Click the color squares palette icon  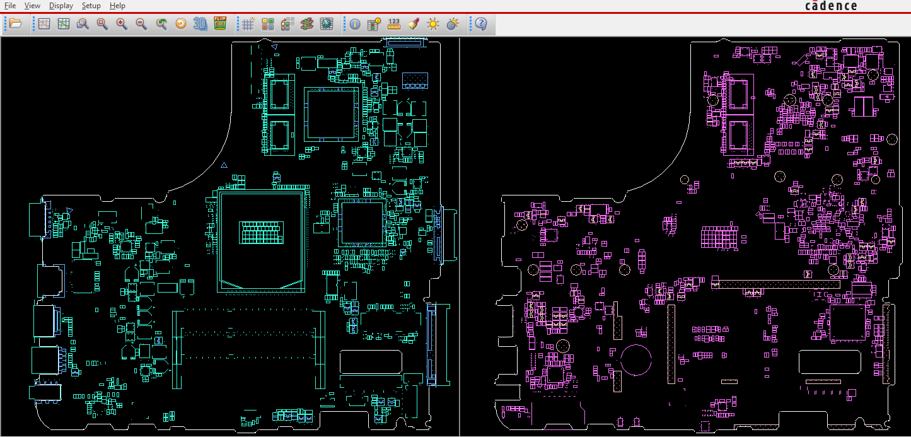[x=267, y=24]
